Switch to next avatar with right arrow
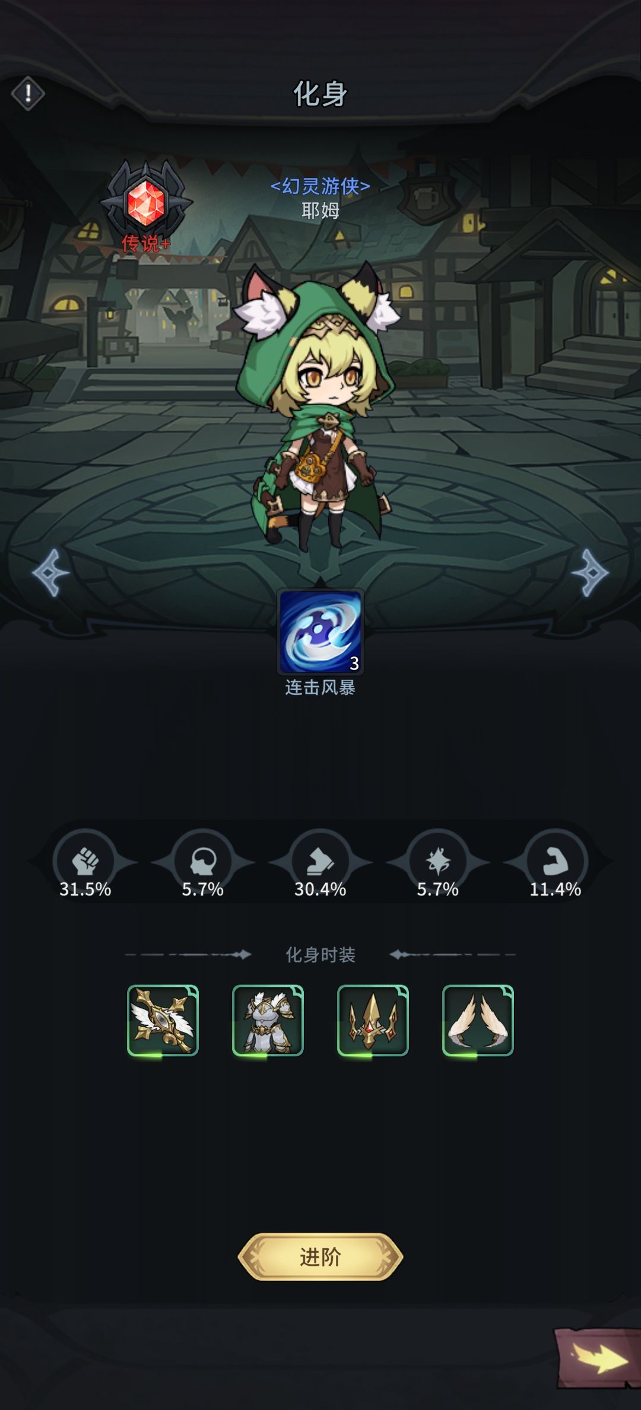 pyautogui.click(x=590, y=573)
